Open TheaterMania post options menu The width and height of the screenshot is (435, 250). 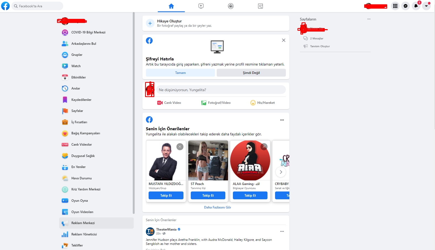click(x=282, y=231)
